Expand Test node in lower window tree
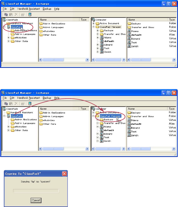The image size is (178, 207). pos(98,137)
